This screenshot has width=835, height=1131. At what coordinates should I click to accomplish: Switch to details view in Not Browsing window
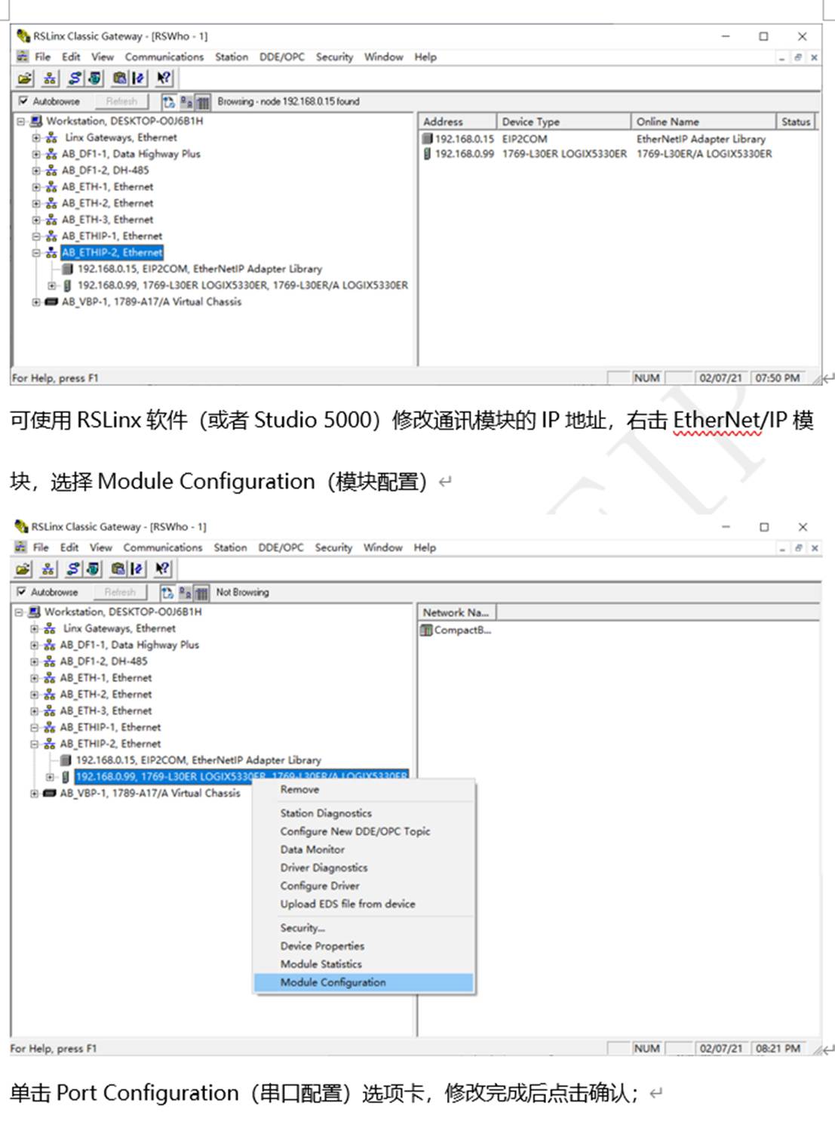(201, 593)
